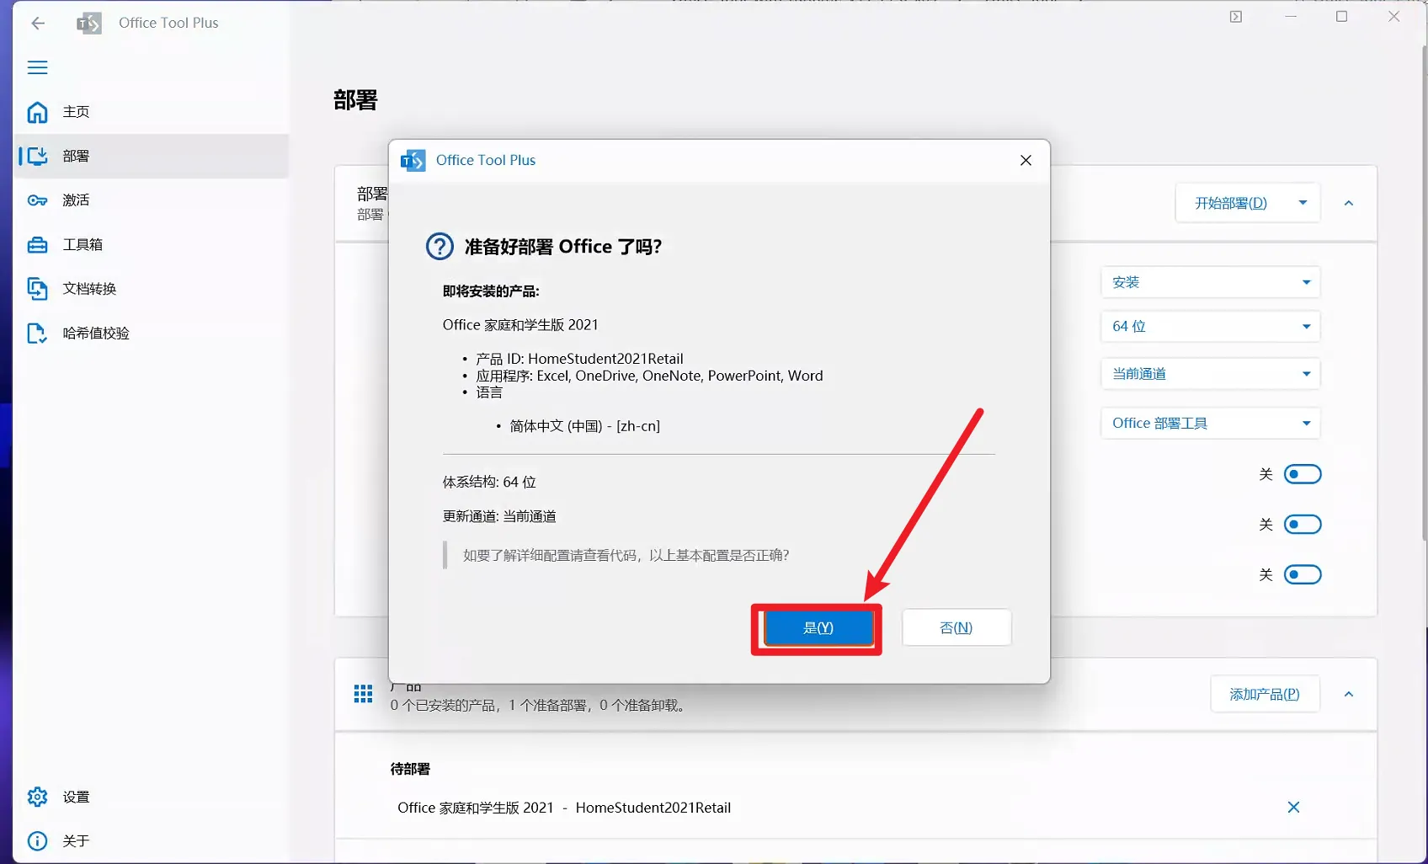Click the text '产品 ID: HomeStudent2021Retail'

coord(579,359)
